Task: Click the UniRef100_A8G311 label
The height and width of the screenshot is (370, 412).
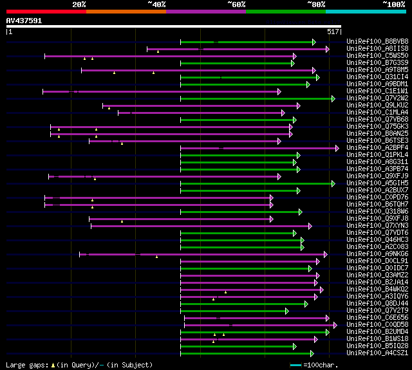Action: click(x=377, y=162)
